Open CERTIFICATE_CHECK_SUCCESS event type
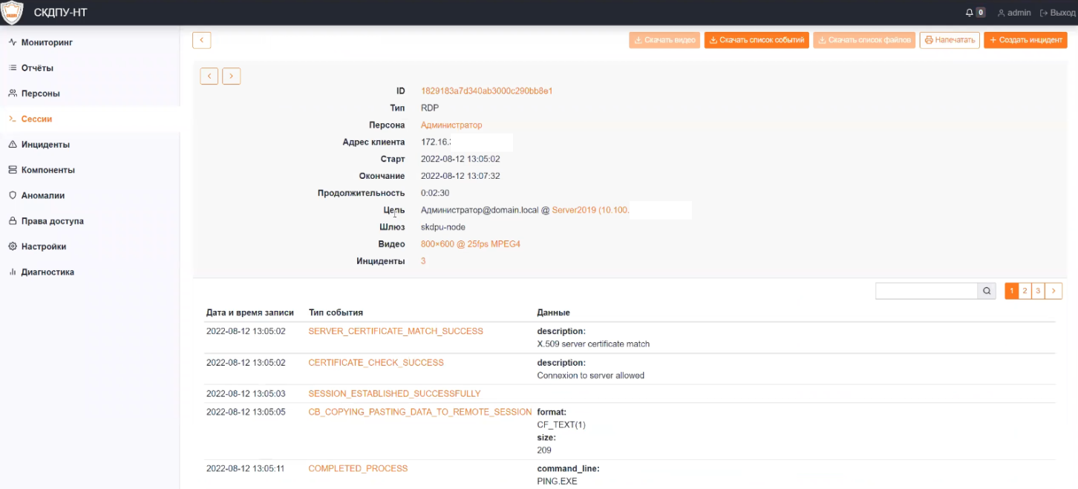The height and width of the screenshot is (489, 1078). 376,363
